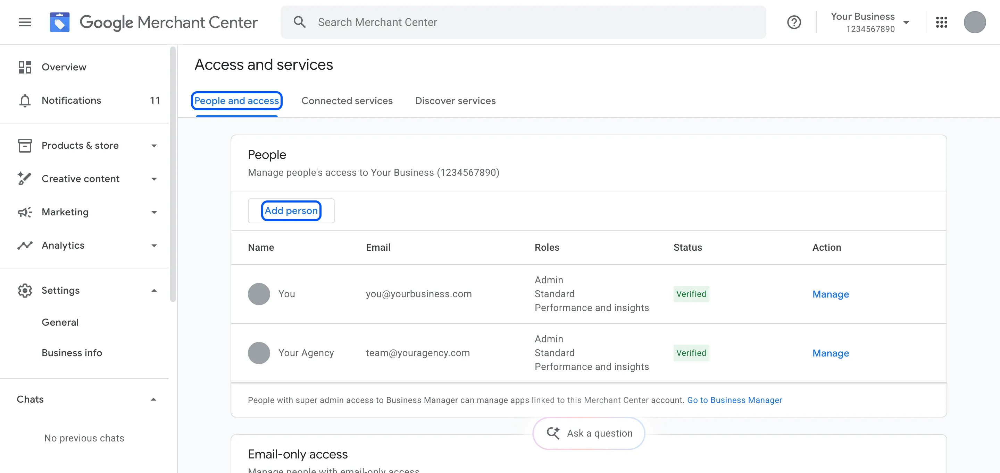Click the sparkle search icon in Ask a question

coord(553,433)
